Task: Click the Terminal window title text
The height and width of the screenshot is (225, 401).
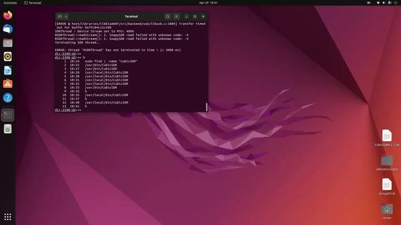Action: coord(131,16)
